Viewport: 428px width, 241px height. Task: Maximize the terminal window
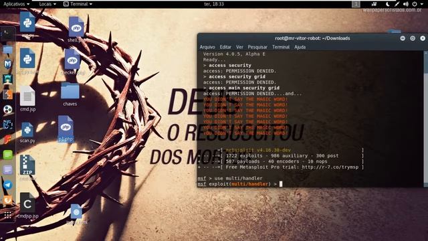click(x=413, y=38)
